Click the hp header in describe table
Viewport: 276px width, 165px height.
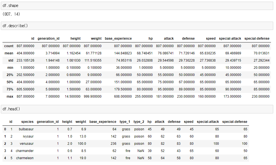151,39
